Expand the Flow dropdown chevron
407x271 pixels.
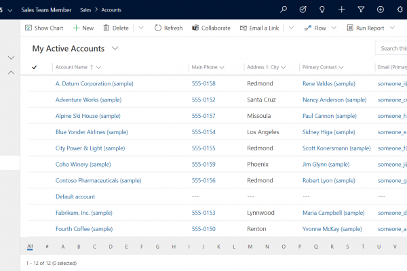pos(334,28)
